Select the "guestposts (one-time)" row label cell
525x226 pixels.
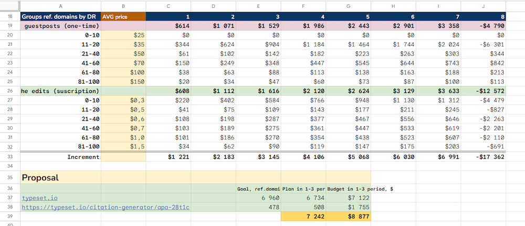click(60, 26)
